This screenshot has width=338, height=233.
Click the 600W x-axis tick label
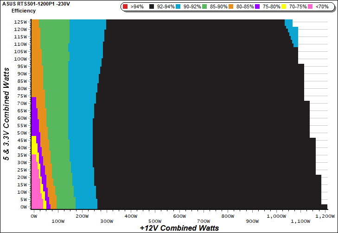coord(179,216)
